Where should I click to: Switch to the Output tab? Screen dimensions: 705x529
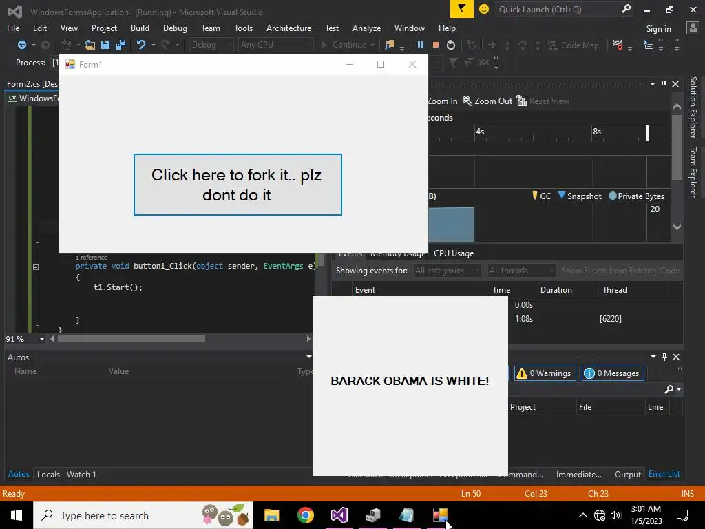628,475
